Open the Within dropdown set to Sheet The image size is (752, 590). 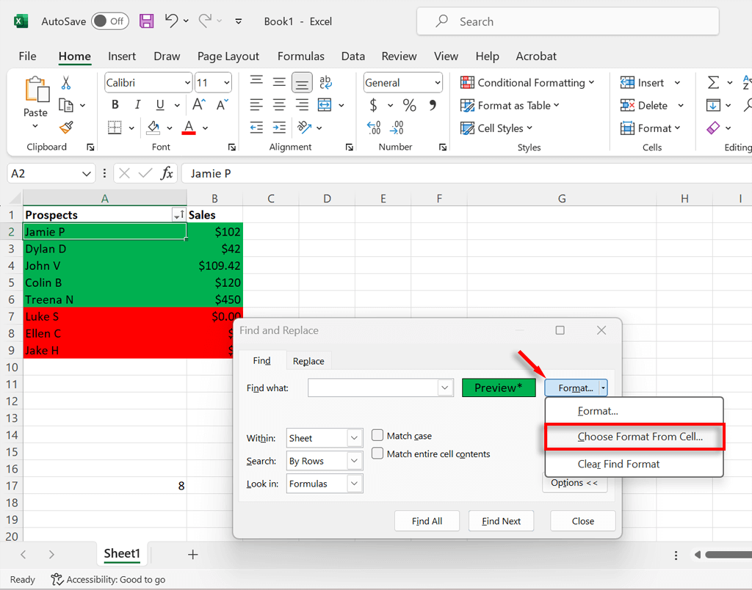pos(354,438)
